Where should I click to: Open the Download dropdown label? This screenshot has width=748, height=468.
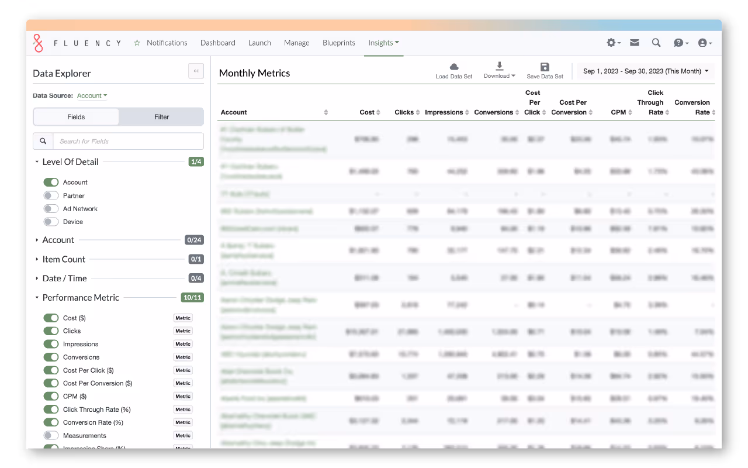(x=500, y=76)
